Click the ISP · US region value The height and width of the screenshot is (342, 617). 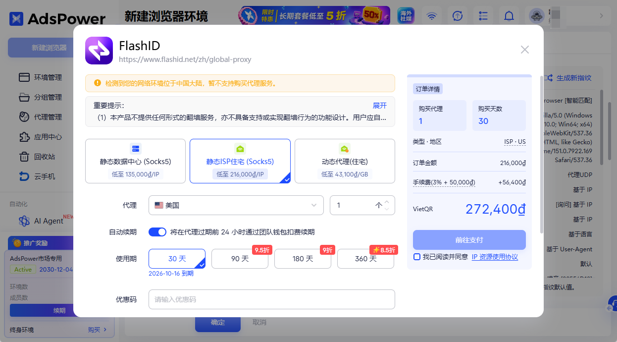pyautogui.click(x=515, y=142)
